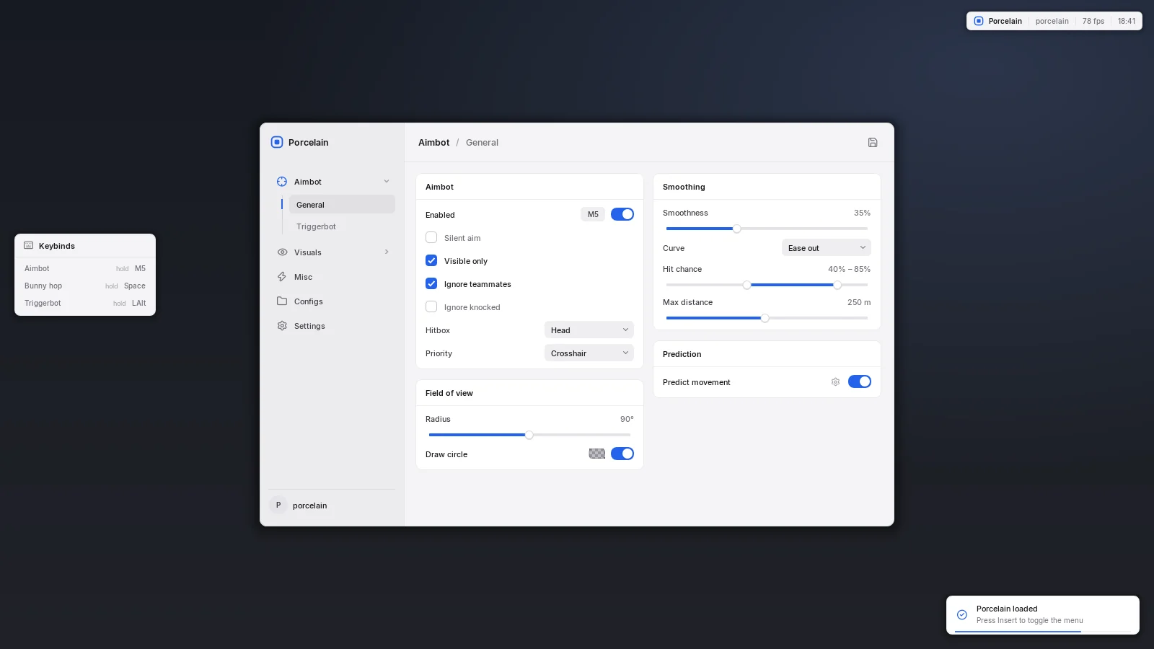Image resolution: width=1154 pixels, height=649 pixels.
Task: Click the save config icon in the header
Action: tap(873, 143)
